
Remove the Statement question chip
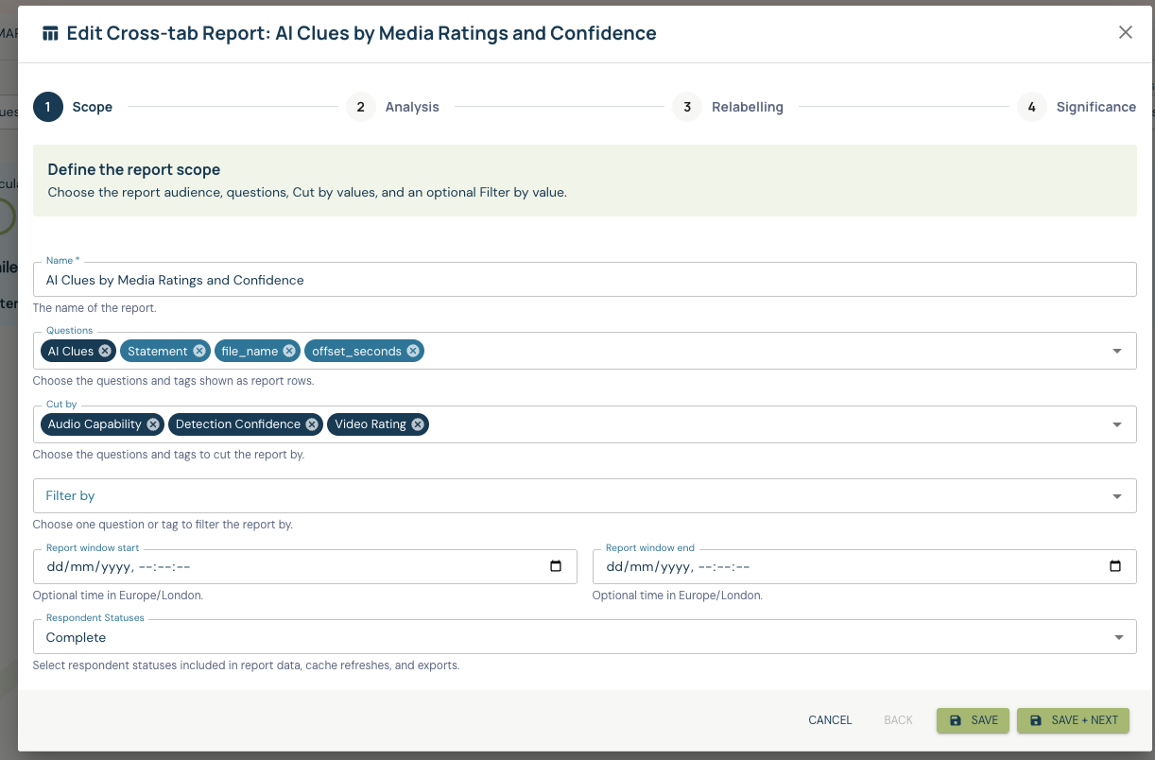pyautogui.click(x=199, y=351)
